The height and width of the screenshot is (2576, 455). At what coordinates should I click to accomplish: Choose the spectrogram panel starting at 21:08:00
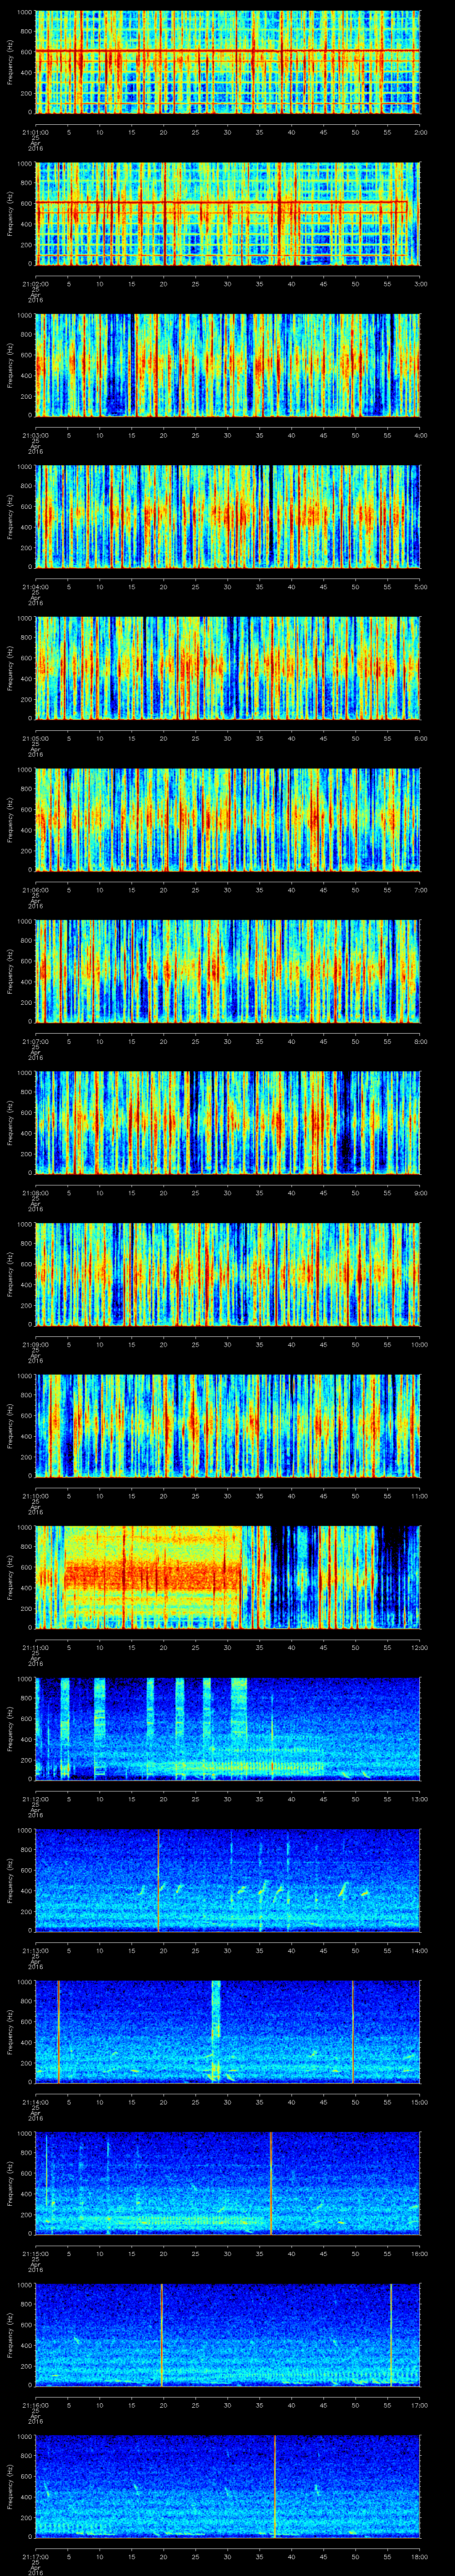pos(228,1123)
